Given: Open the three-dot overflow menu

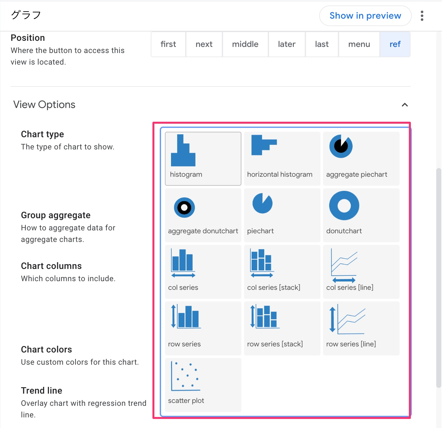Looking at the screenshot, I should (x=422, y=15).
